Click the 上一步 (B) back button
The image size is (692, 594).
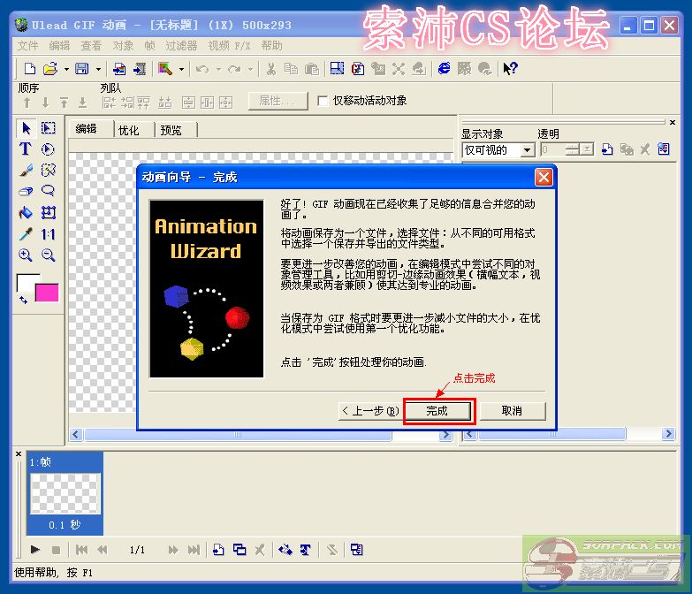[x=370, y=411]
